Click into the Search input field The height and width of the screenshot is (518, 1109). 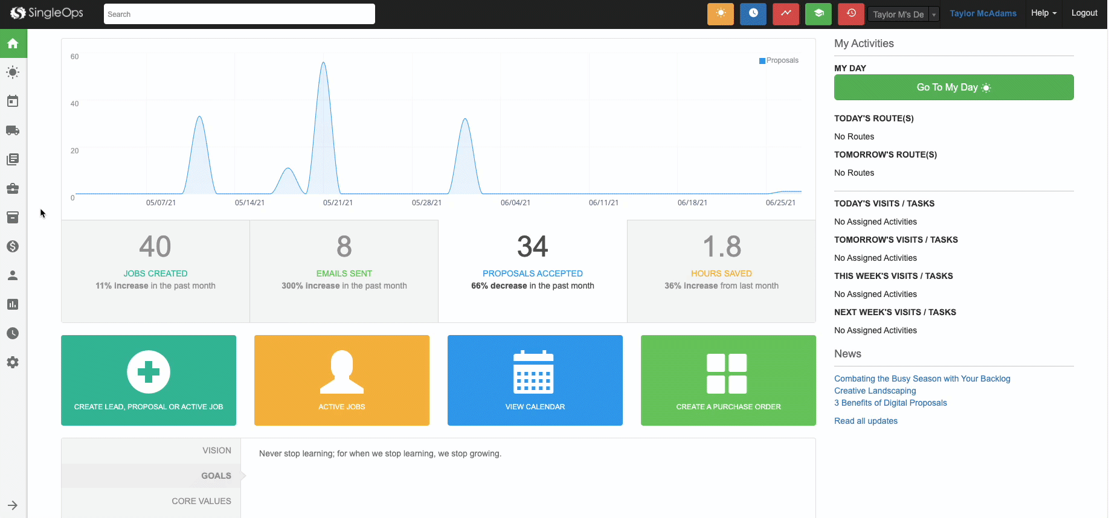click(x=239, y=14)
